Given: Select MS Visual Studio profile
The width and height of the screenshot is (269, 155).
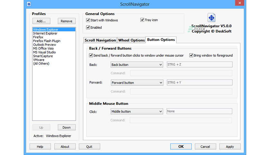Looking at the screenshot, I should [x=54, y=52].
